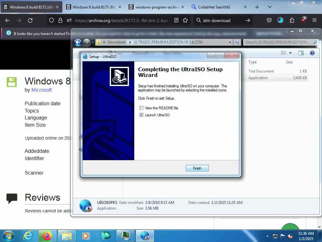This screenshot has width=322, height=242.
Task: Check the View the README file box
Action: pos(141,108)
